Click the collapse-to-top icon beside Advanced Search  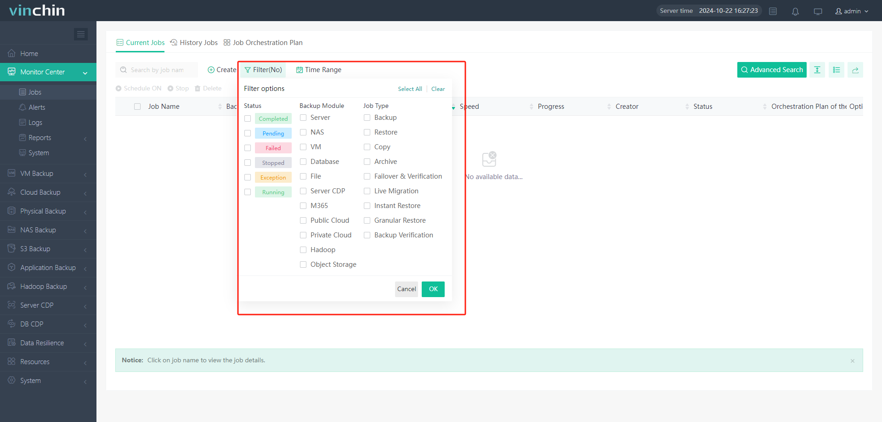click(817, 70)
